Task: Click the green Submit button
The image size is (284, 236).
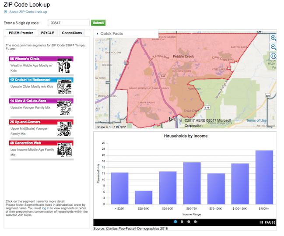Action: click(x=98, y=23)
